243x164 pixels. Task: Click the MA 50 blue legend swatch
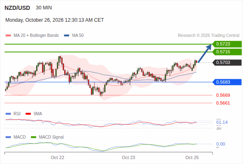[x=67, y=36]
